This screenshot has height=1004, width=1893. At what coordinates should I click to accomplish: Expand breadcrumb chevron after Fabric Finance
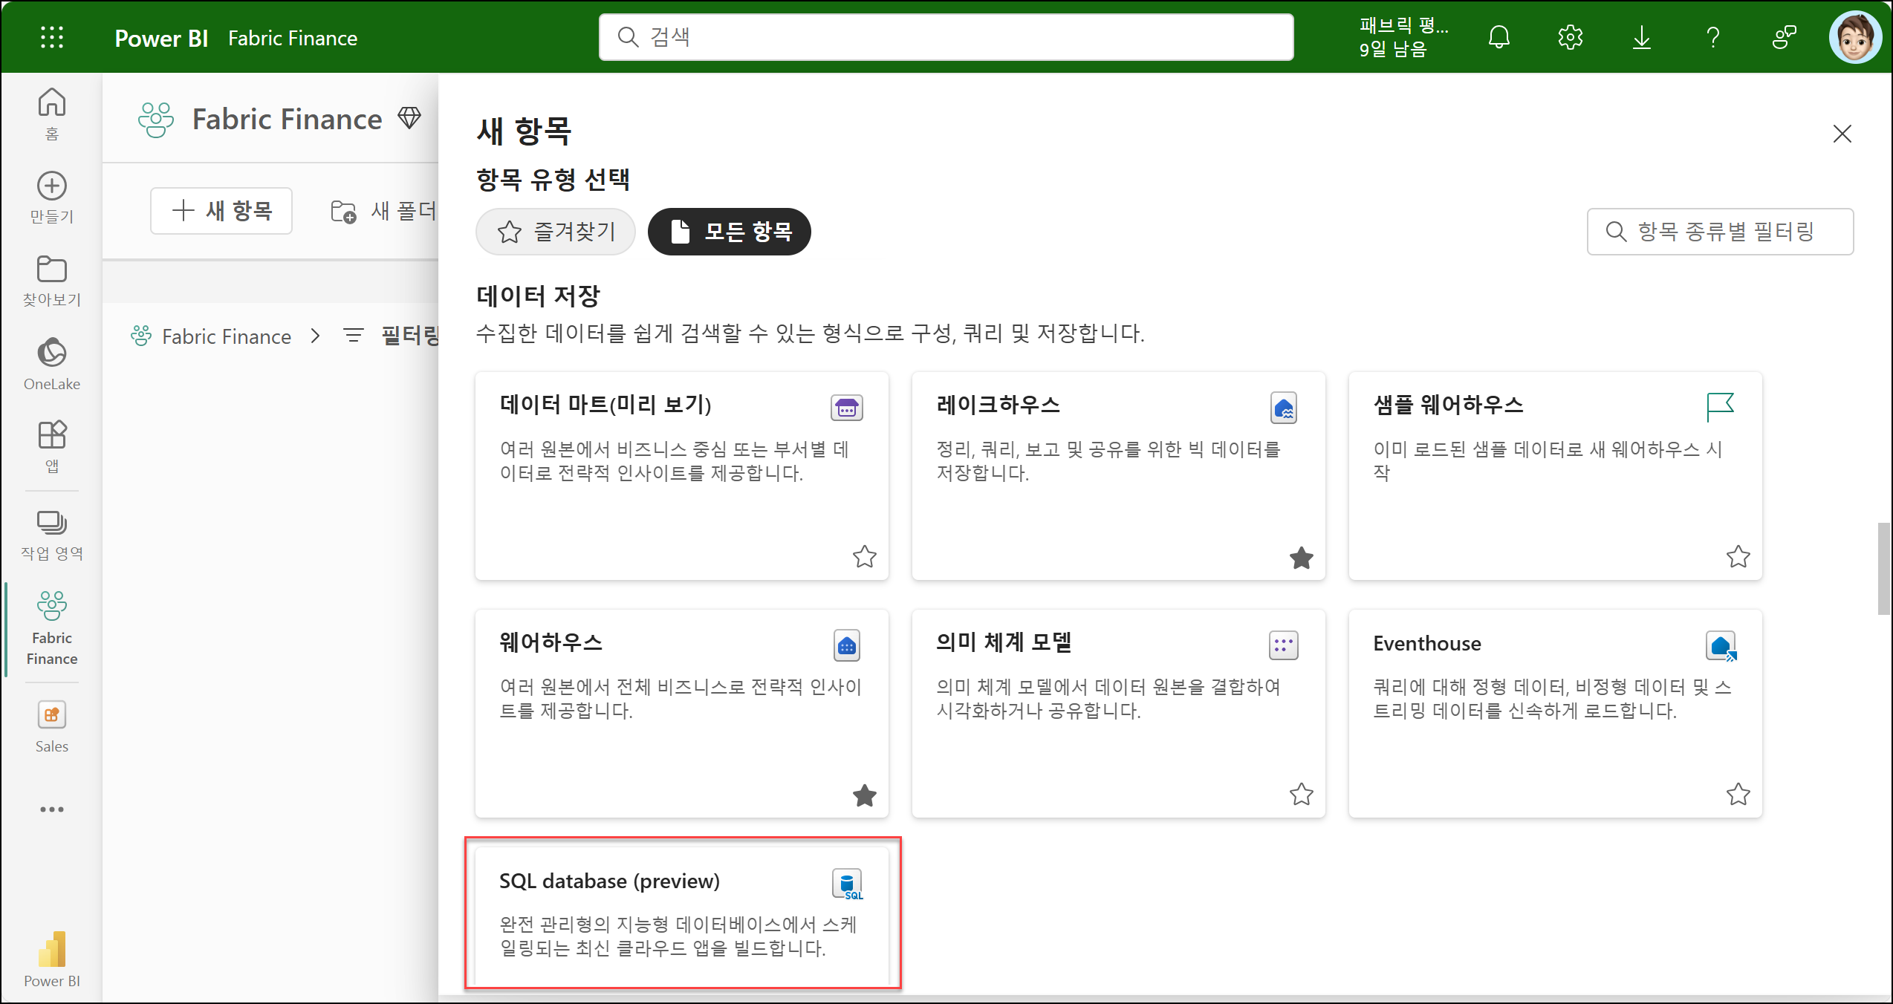click(x=316, y=336)
